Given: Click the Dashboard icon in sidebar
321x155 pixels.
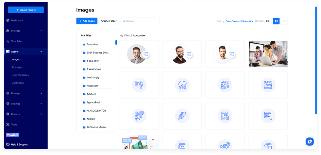Looking at the screenshot, I should click(8, 20).
